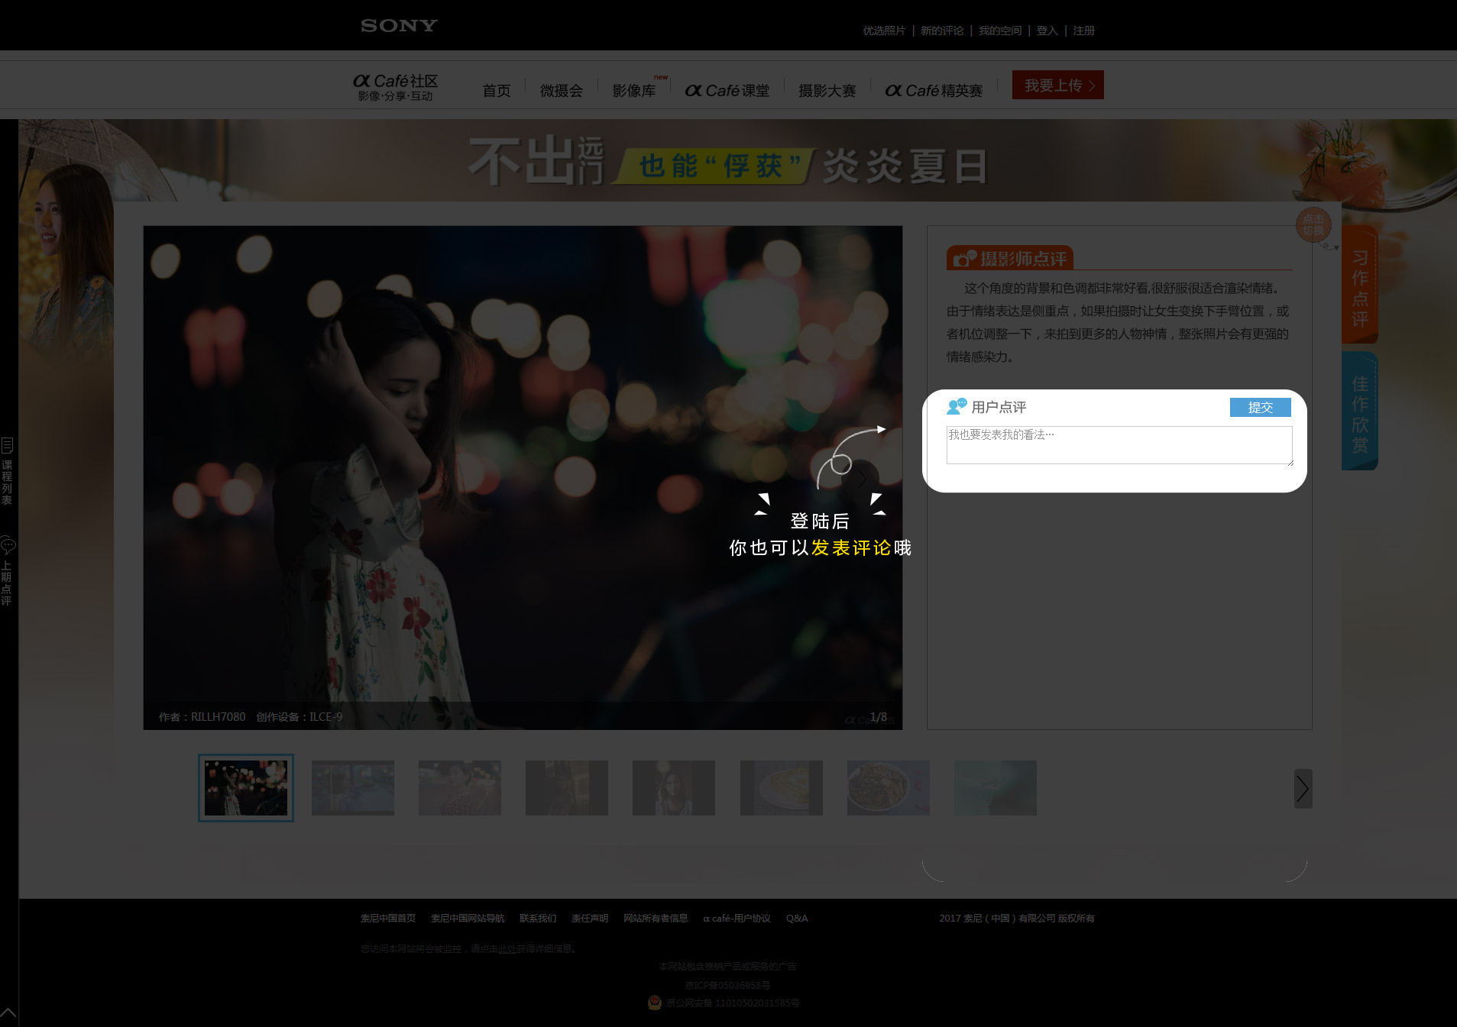Open the 影像库 navigation menu item

click(634, 91)
